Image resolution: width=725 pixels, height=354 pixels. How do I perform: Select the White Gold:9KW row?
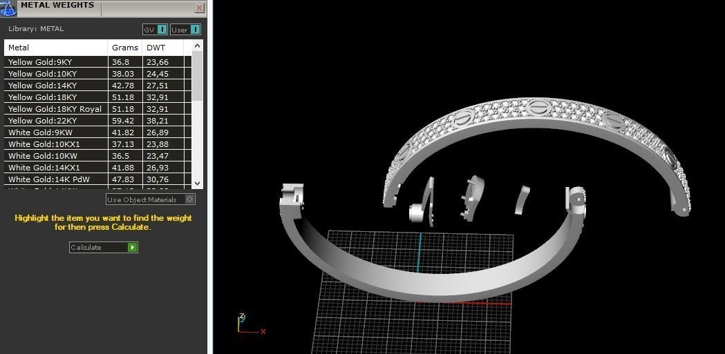(x=97, y=132)
